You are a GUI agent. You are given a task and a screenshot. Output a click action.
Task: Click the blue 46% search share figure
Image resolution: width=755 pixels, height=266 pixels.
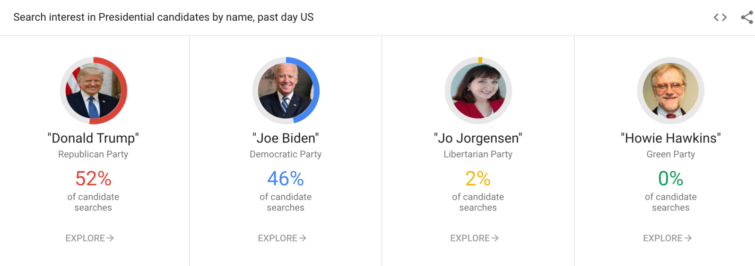pos(286,179)
